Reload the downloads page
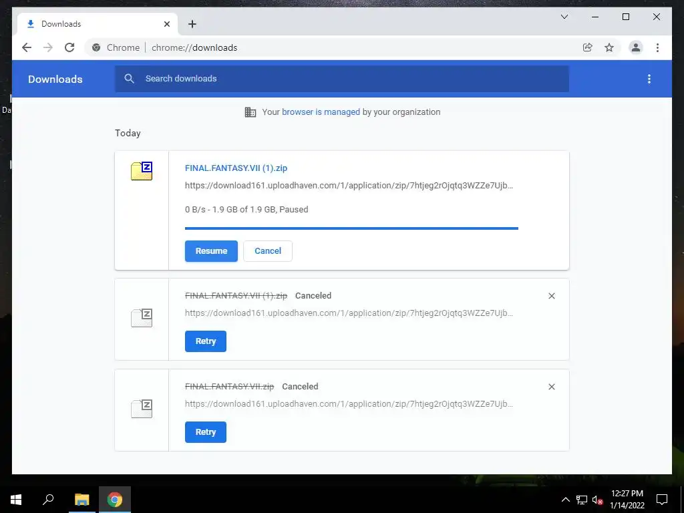 pos(69,47)
